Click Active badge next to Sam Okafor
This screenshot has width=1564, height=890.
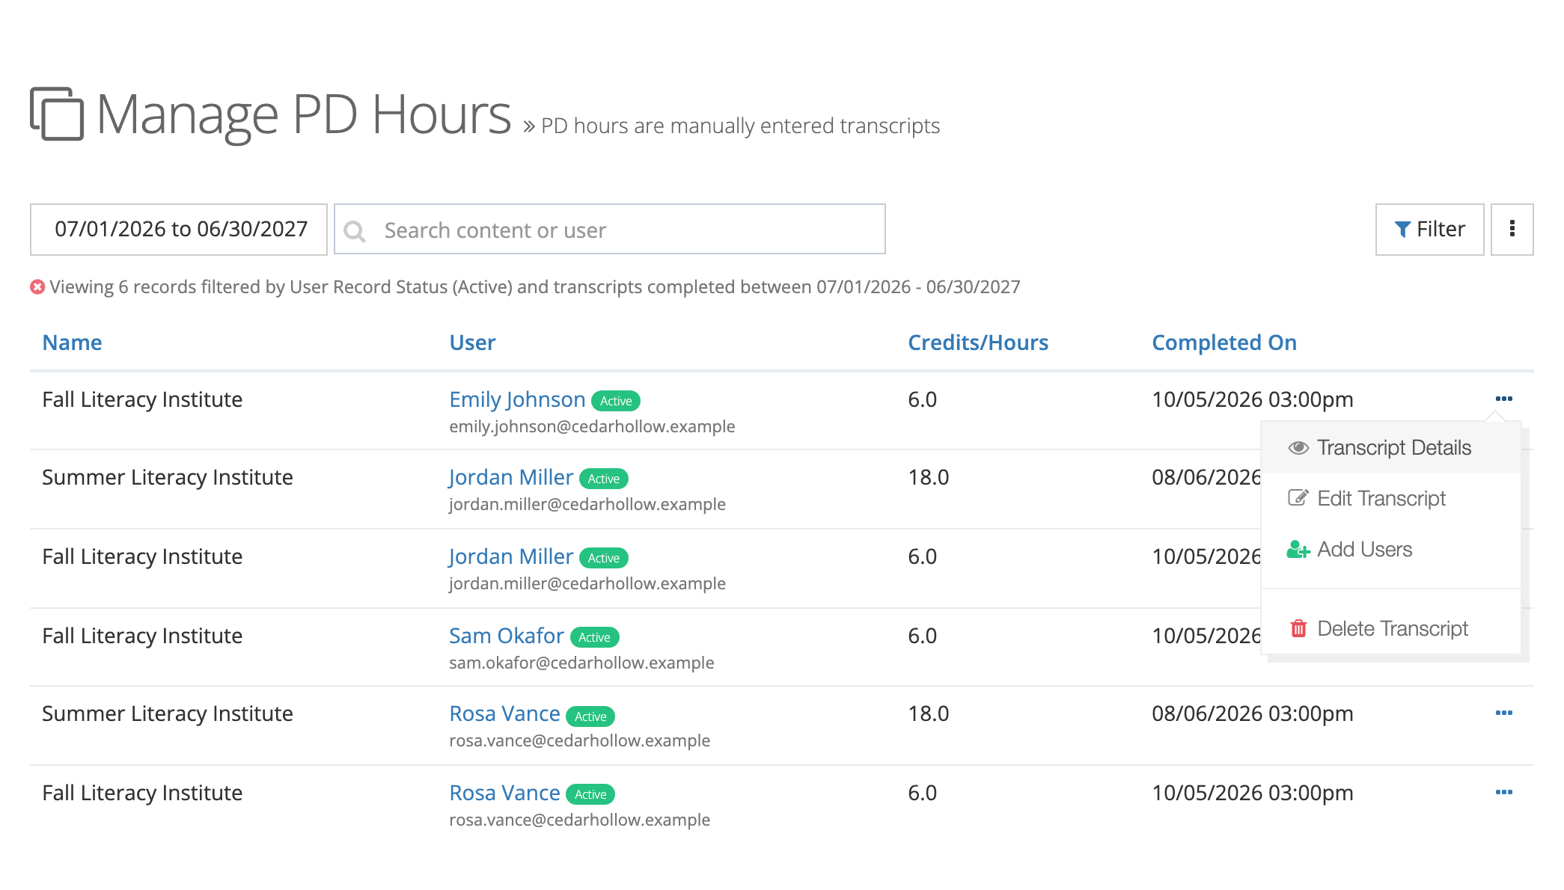click(x=594, y=637)
